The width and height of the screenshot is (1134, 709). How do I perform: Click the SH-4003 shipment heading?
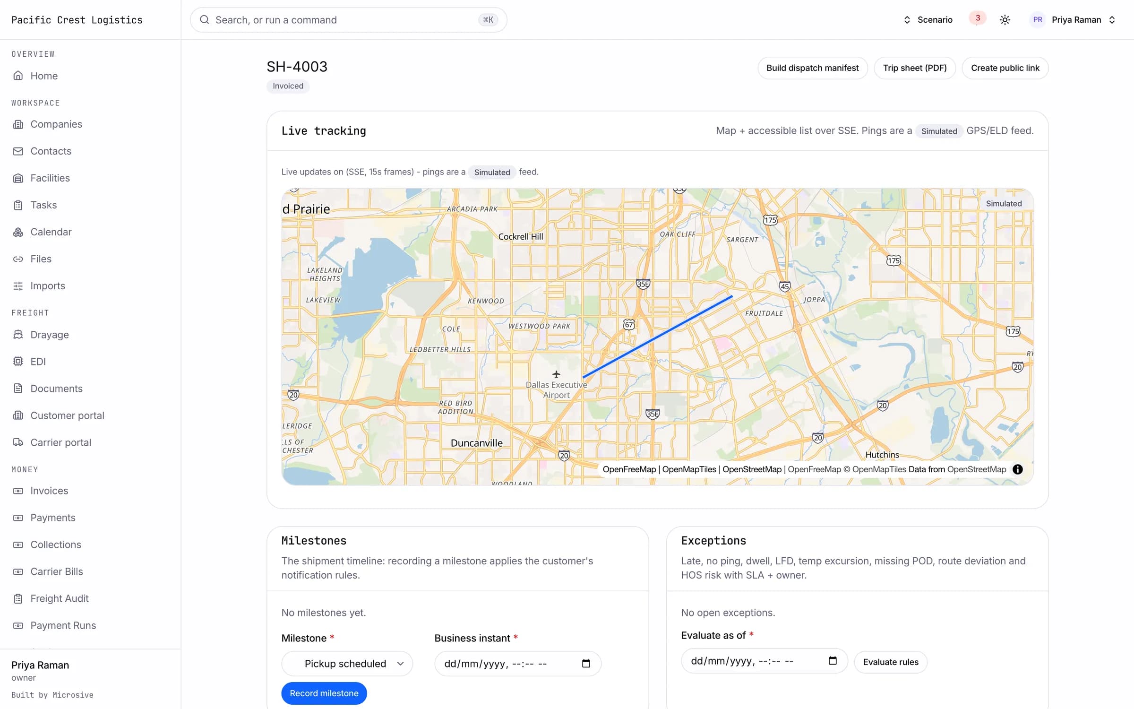[x=297, y=67]
